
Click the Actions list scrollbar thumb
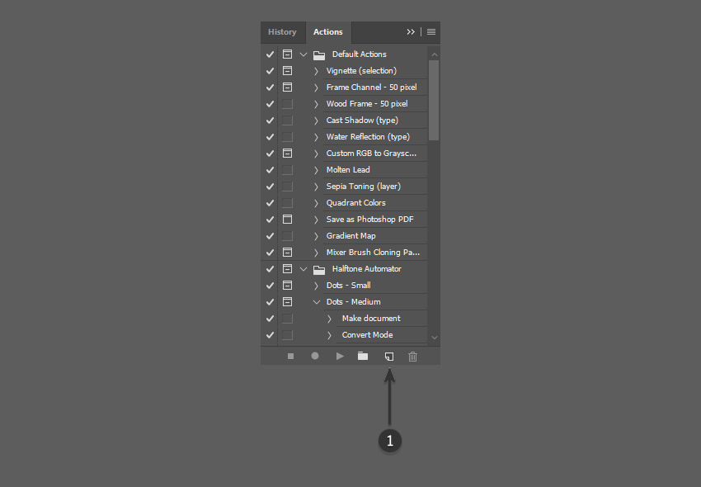coord(434,100)
